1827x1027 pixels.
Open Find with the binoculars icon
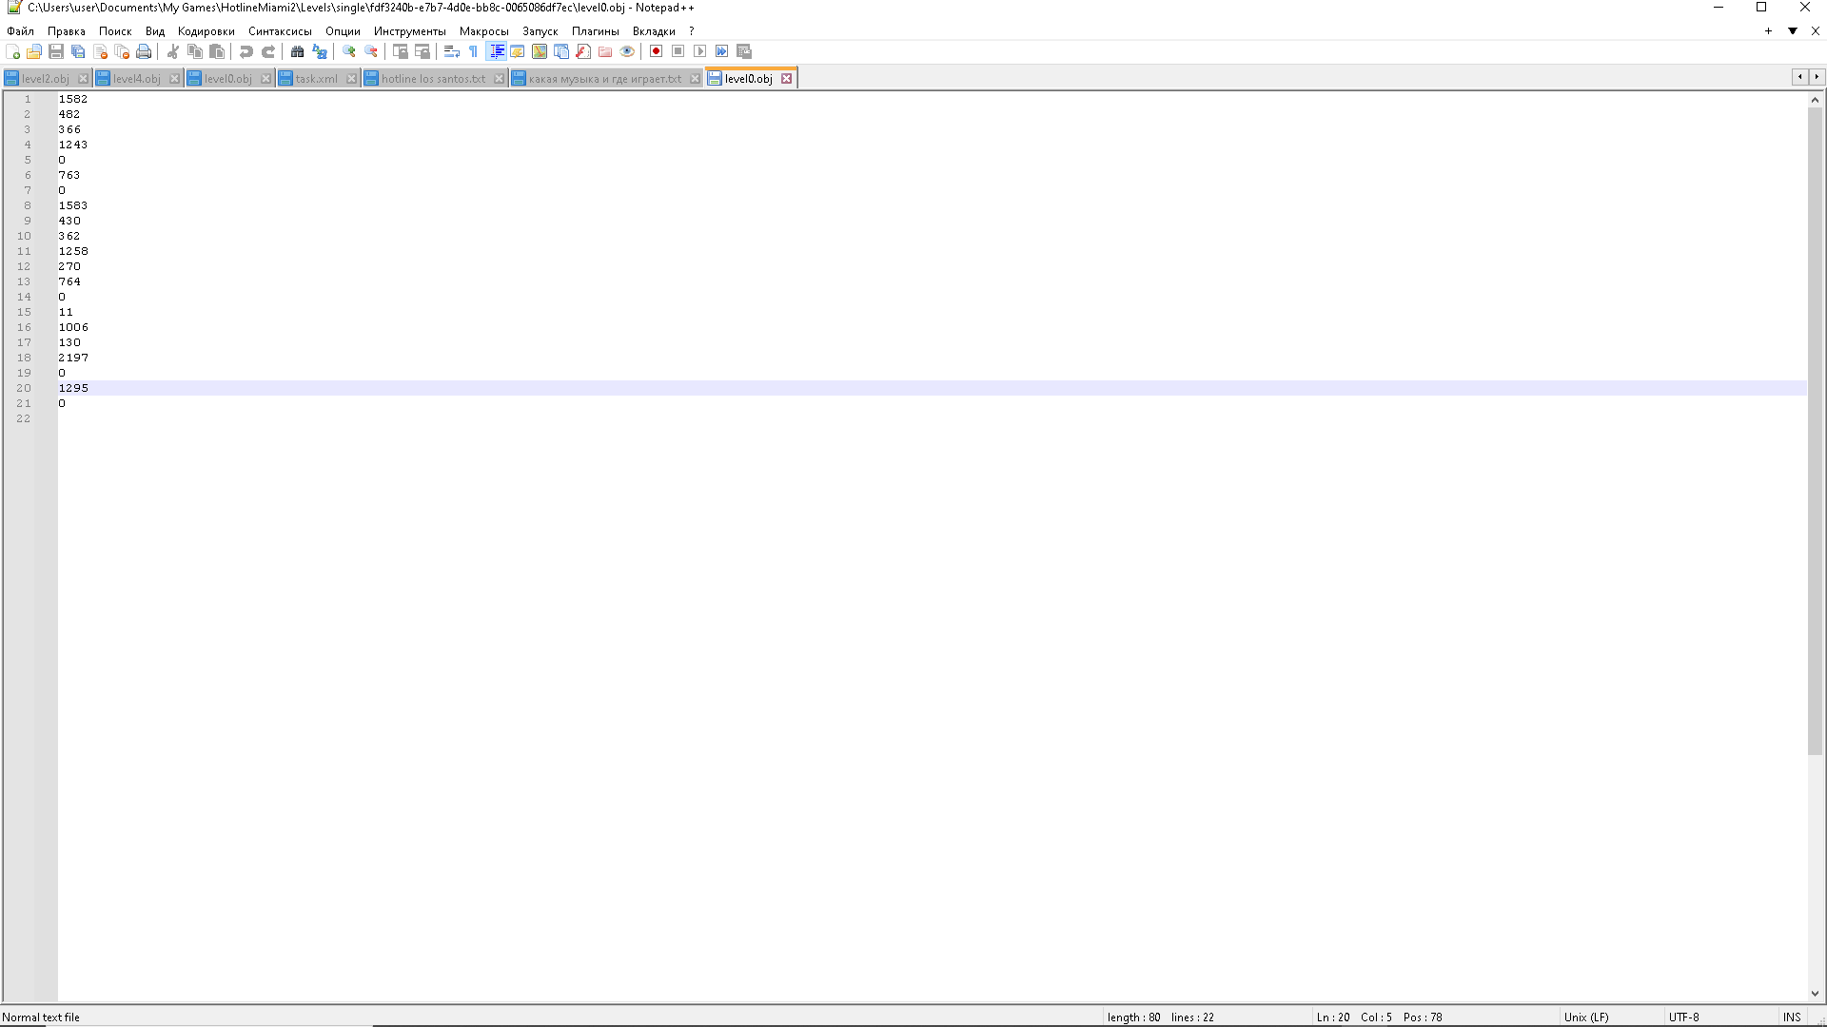click(298, 51)
